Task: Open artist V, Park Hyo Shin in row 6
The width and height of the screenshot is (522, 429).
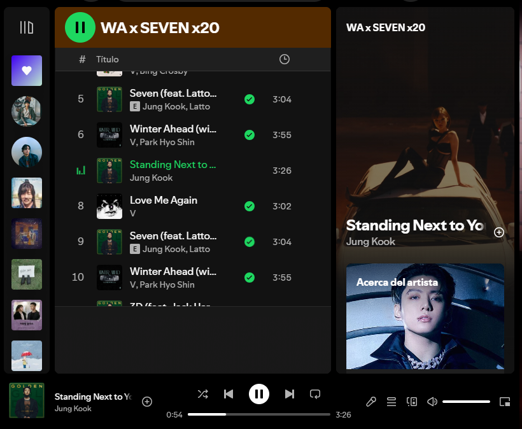Action: [x=162, y=142]
